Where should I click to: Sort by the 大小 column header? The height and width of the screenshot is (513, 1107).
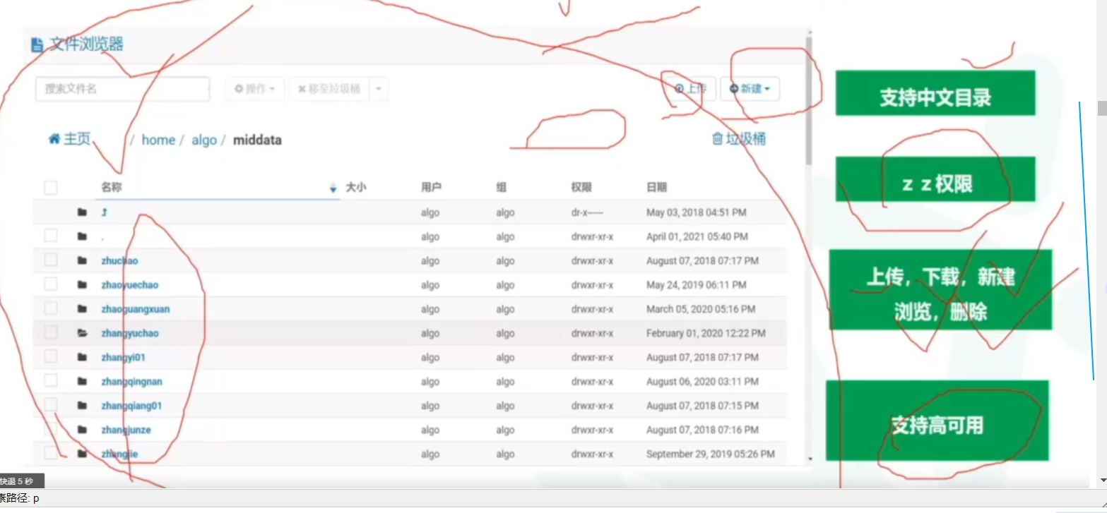pyautogui.click(x=355, y=188)
